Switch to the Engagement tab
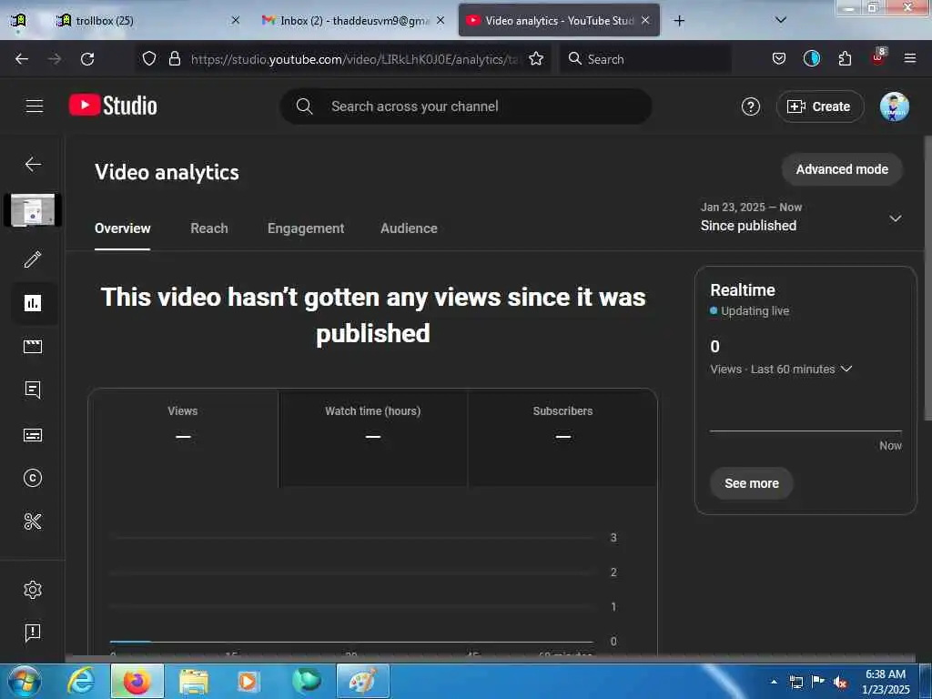Image resolution: width=932 pixels, height=699 pixels. coord(306,228)
